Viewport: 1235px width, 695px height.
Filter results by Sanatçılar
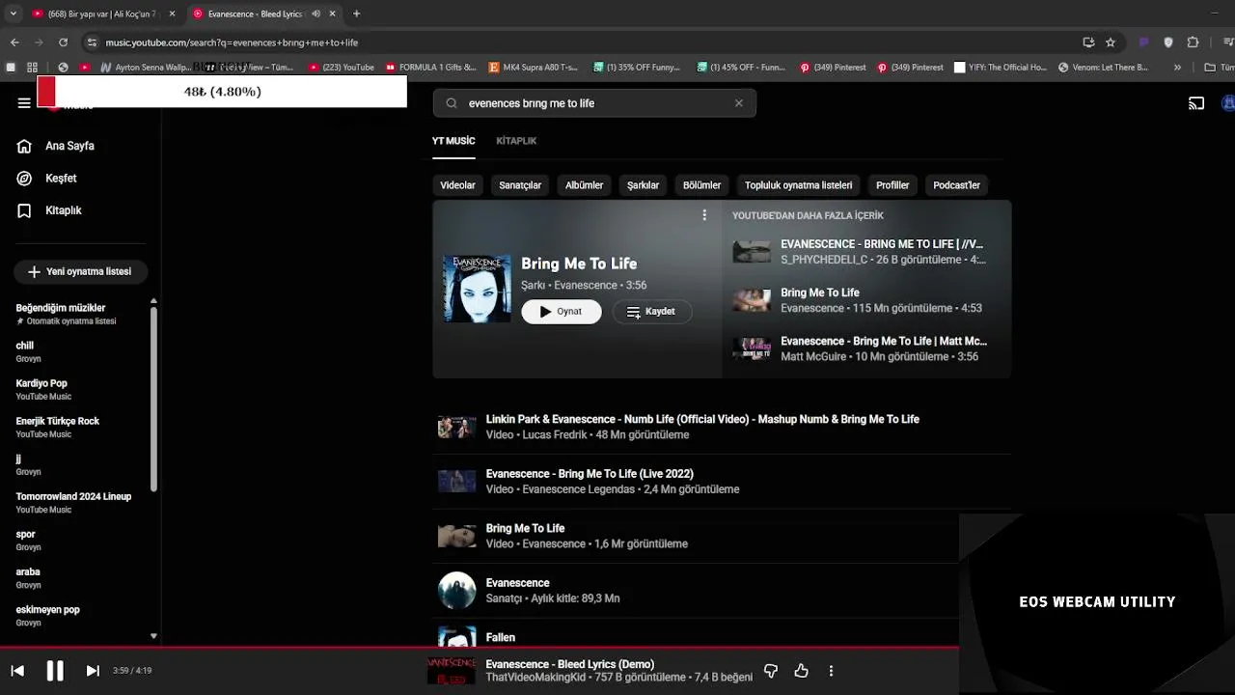520,185
